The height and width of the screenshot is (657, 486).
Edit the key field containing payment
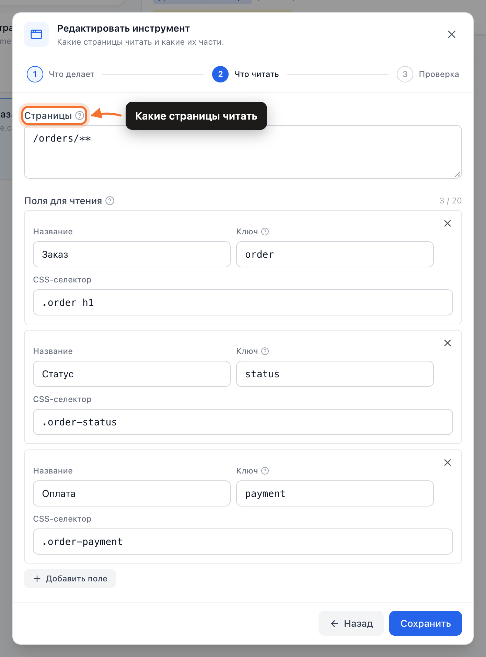(335, 493)
